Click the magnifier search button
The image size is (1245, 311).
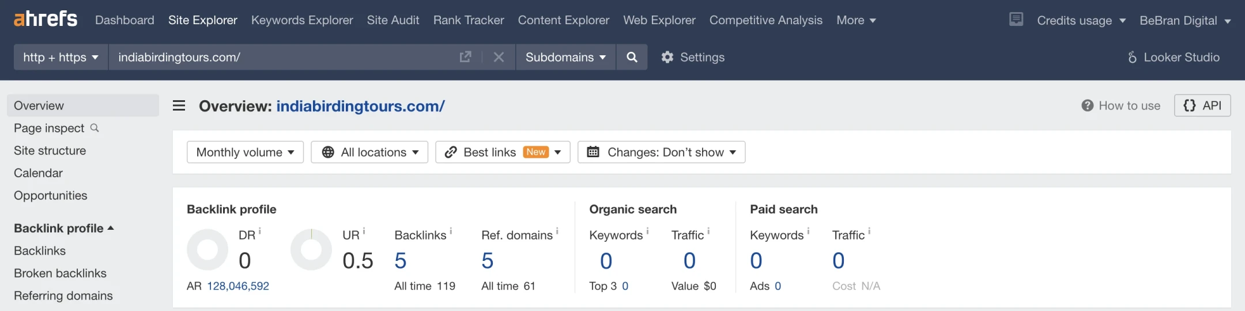coord(632,57)
